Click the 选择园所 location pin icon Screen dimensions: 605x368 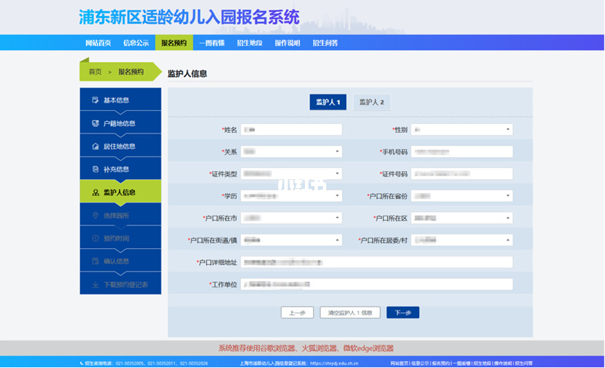point(95,215)
